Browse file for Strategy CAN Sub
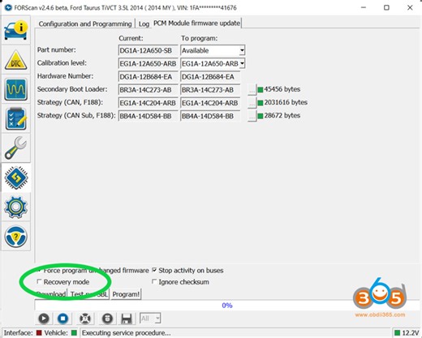This screenshot has width=422, height=338. tap(252, 116)
